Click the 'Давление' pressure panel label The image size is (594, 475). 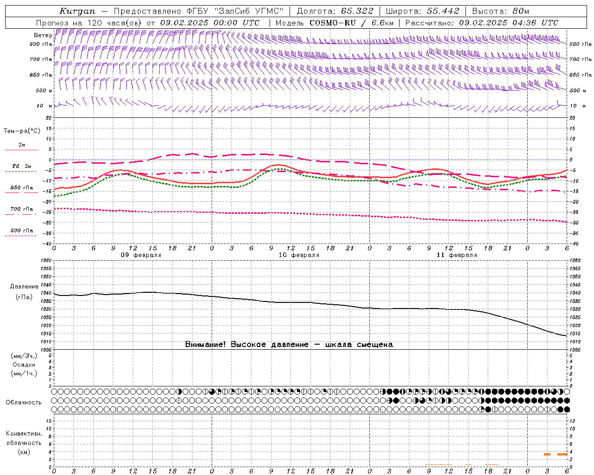[x=24, y=287]
